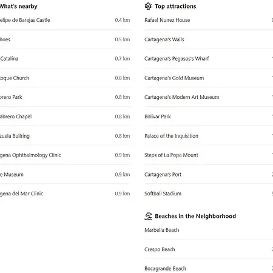Click the Top attractions ferris wheel icon
Screen dimensions: 273x273
tap(148, 6)
